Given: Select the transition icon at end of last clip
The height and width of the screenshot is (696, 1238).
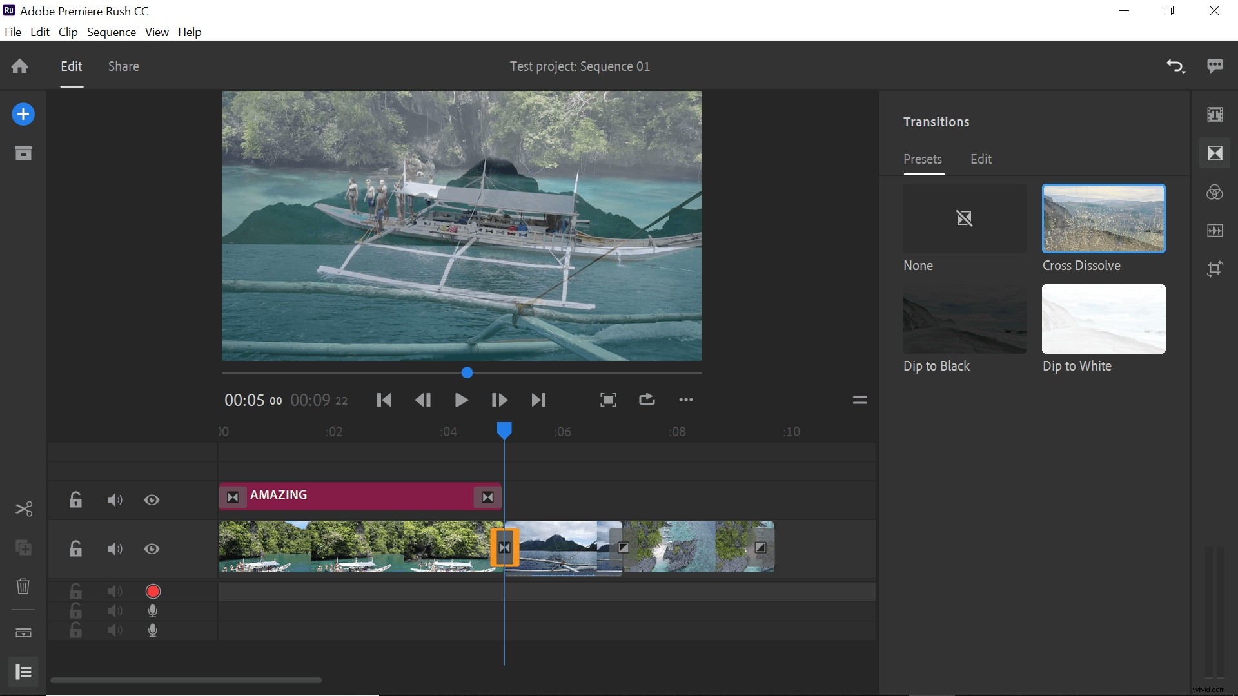Looking at the screenshot, I should (760, 548).
